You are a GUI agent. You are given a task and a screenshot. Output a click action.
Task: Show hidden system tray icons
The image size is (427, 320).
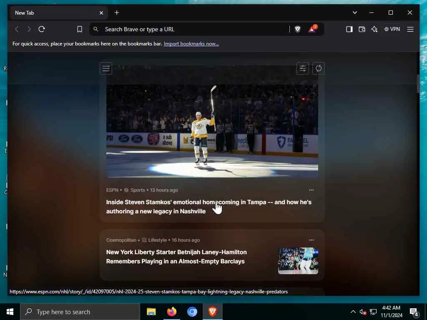point(353,312)
